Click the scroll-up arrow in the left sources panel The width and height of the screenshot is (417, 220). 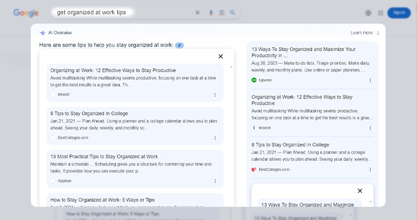click(x=231, y=67)
